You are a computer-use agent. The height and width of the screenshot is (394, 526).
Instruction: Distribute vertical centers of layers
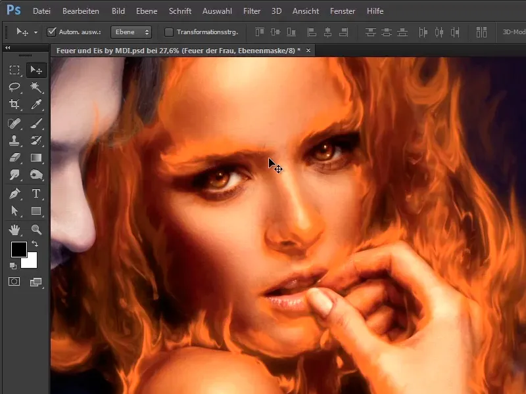click(x=387, y=32)
